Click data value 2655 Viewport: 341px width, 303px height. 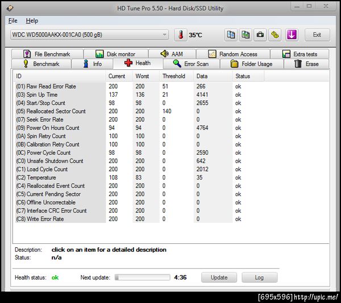(x=202, y=103)
